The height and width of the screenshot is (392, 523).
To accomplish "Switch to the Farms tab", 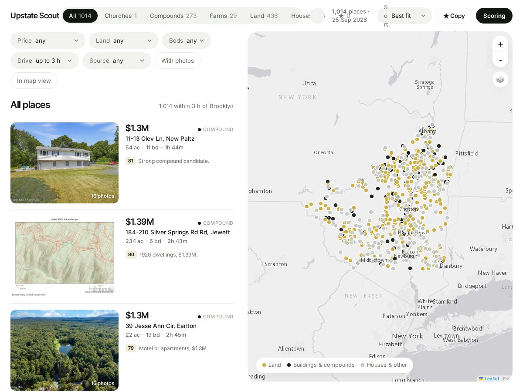I will click(223, 16).
